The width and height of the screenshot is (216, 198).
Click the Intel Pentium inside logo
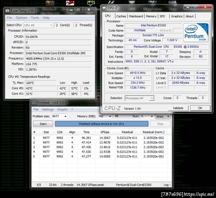tap(195, 32)
